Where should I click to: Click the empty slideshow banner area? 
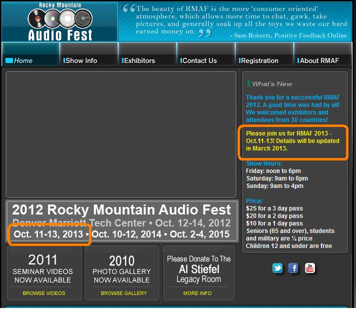[x=121, y=134]
